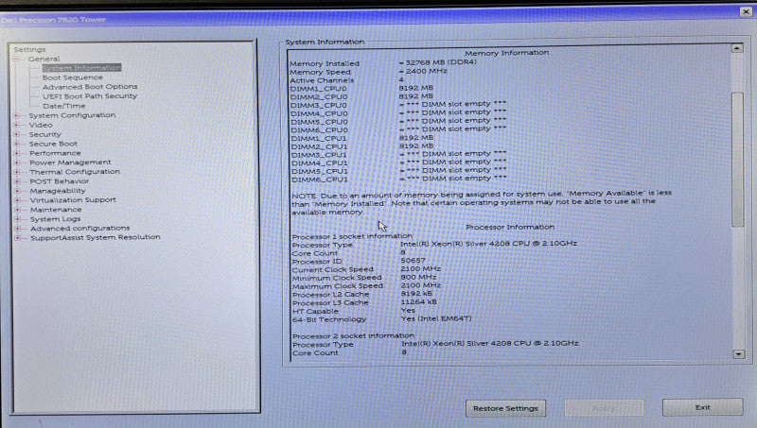757x428 pixels.
Task: Click Processor 2 socket information heading
Action: click(x=353, y=335)
